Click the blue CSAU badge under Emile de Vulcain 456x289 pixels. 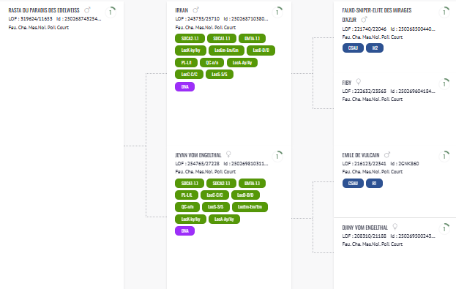353,183
